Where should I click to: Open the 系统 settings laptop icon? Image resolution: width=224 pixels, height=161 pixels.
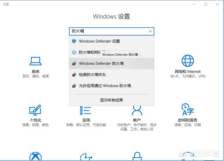point(35,61)
